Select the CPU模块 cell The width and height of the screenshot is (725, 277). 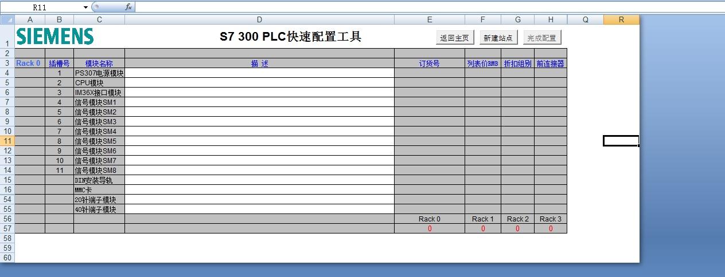[x=99, y=83]
